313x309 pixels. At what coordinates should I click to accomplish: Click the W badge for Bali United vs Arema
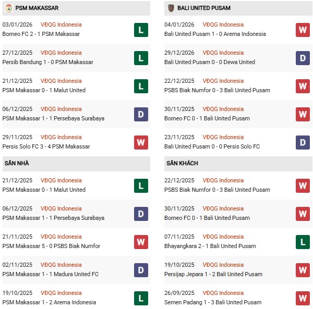[303, 30]
